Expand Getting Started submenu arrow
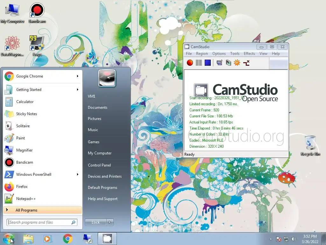 coord(78,90)
